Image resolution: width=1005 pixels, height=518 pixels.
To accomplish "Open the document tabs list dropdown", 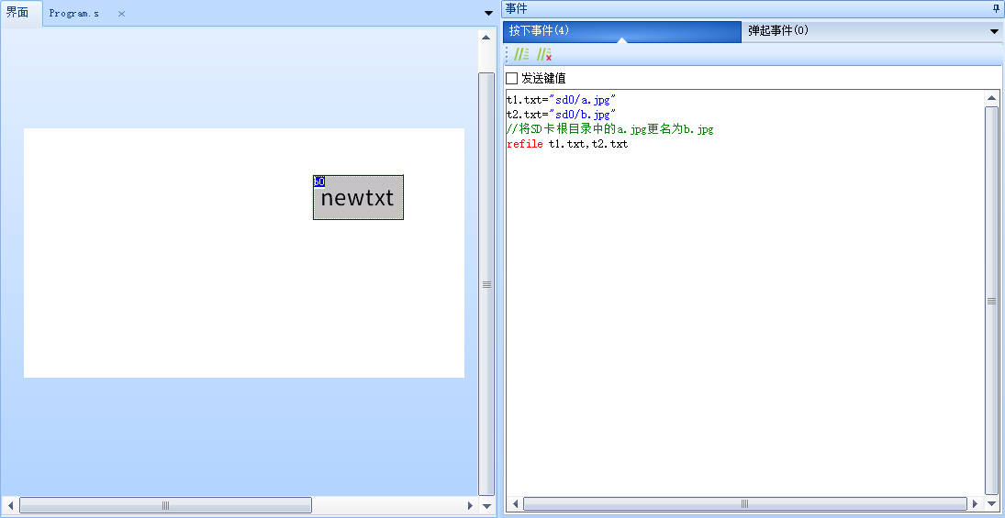I will click(487, 13).
